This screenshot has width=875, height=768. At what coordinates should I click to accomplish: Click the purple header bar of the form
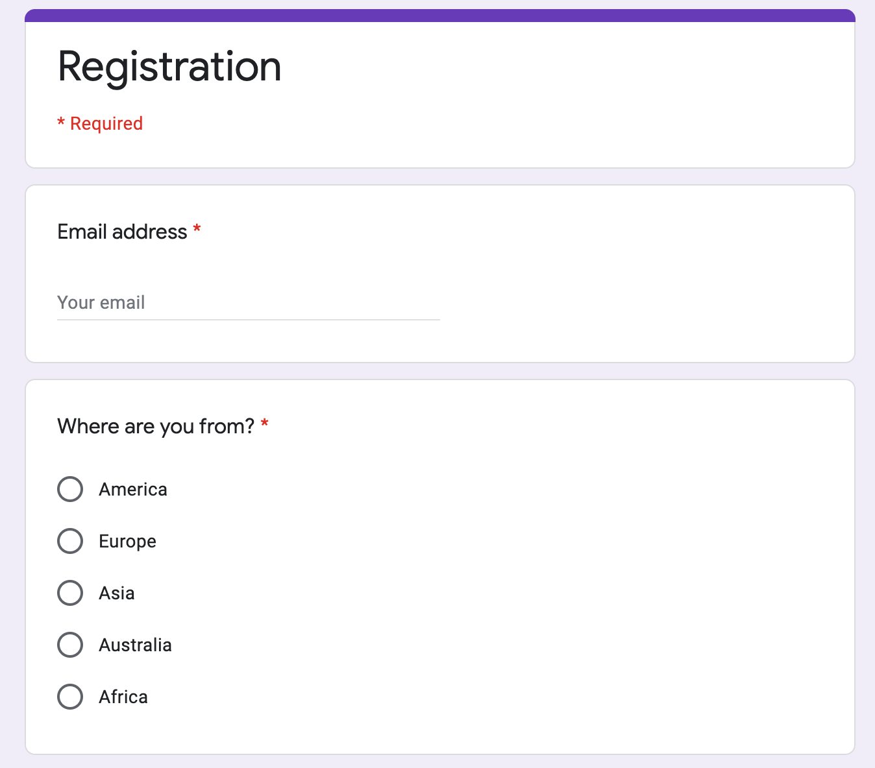pyautogui.click(x=440, y=16)
